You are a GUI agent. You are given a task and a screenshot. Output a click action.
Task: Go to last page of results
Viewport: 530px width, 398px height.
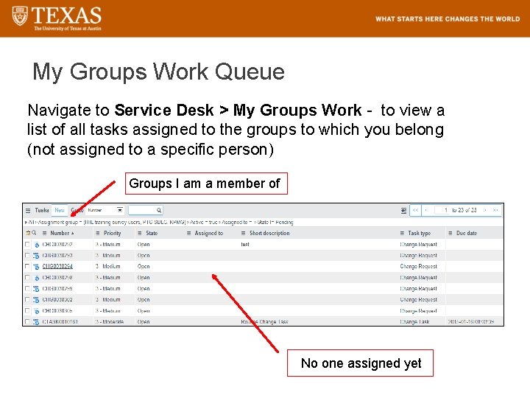(495, 210)
